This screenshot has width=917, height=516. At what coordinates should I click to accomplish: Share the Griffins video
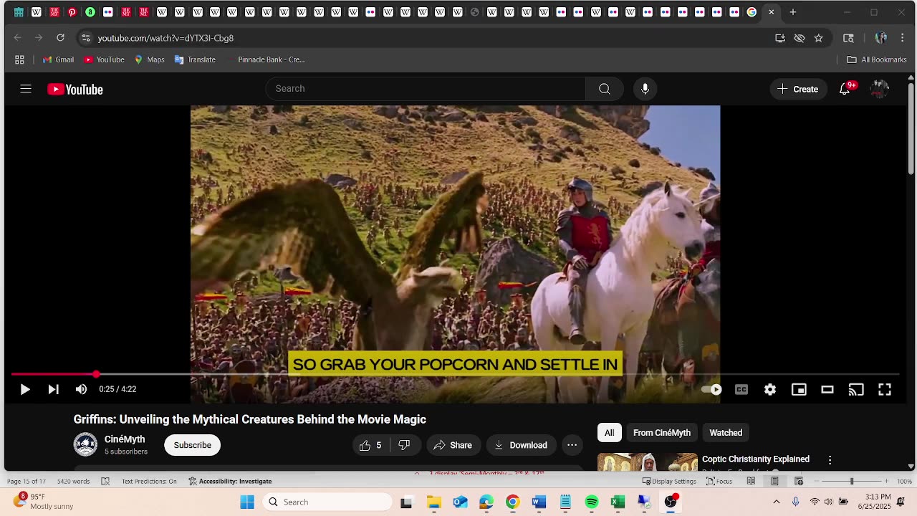click(453, 445)
